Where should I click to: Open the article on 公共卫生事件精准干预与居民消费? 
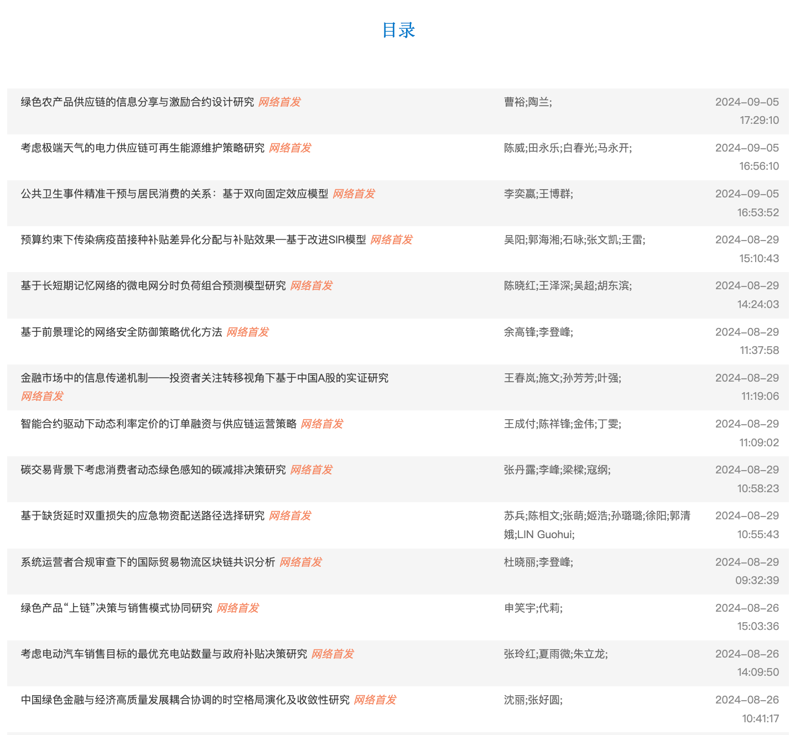[174, 194]
